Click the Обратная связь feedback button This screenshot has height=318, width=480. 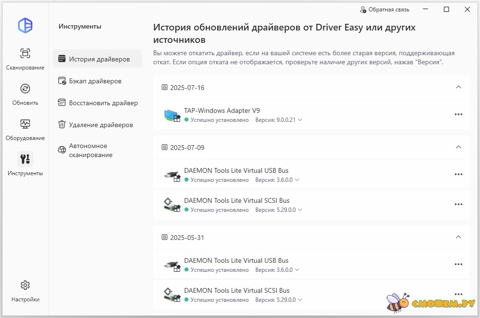click(384, 10)
